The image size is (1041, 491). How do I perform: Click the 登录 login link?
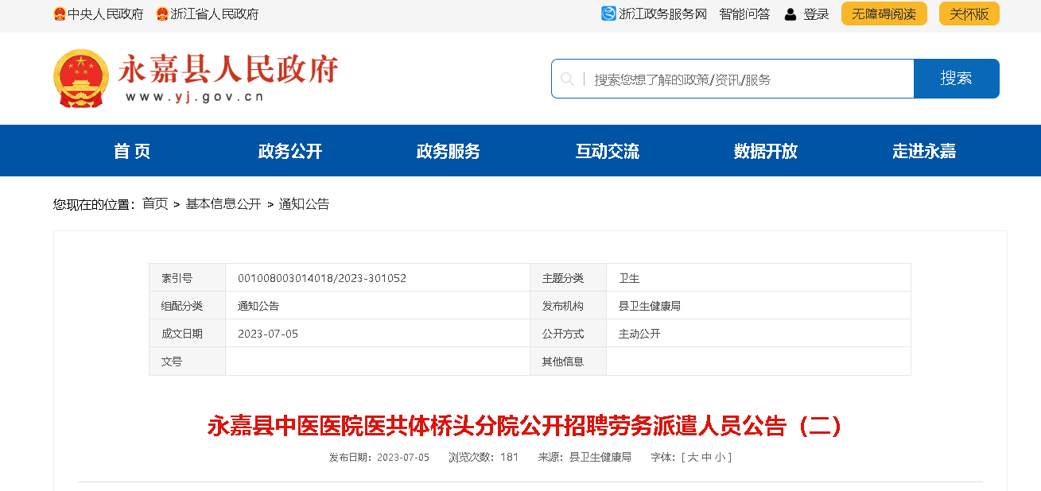coord(816,14)
